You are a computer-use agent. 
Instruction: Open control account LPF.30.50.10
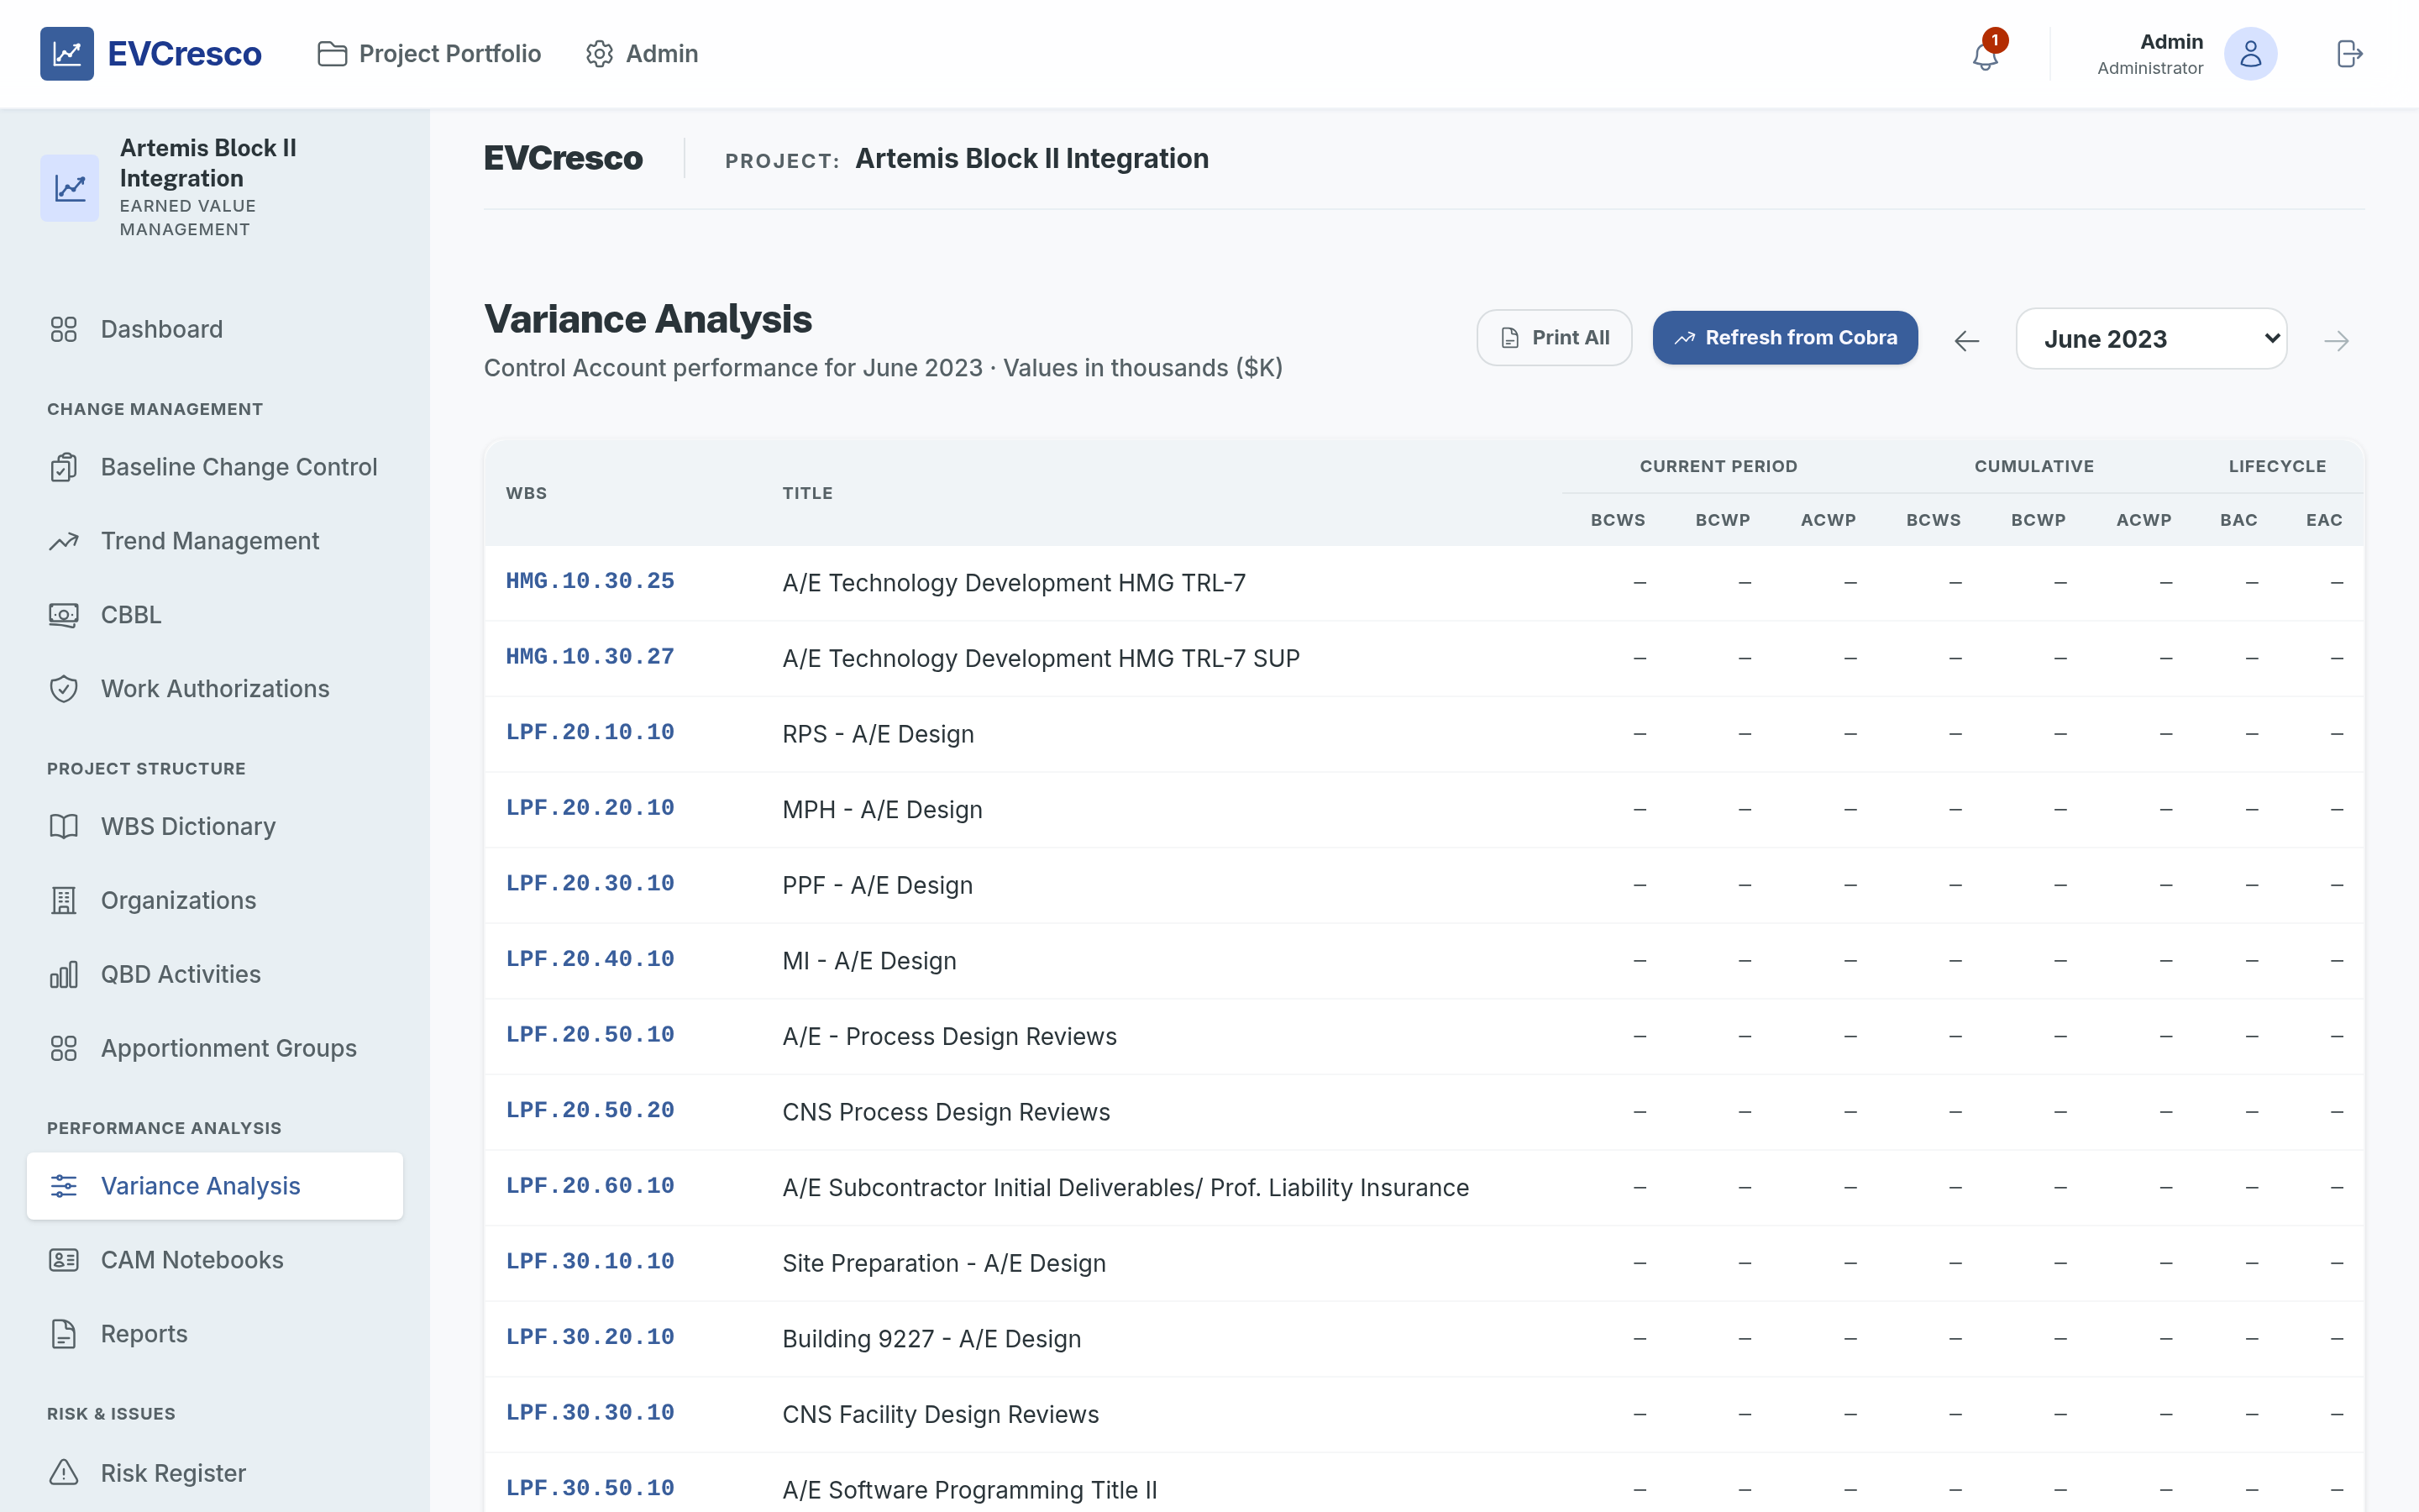(590, 1488)
